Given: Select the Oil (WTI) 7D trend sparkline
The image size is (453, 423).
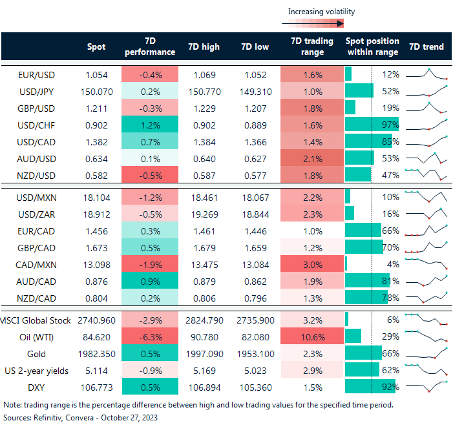Looking at the screenshot, I should 426,336.
